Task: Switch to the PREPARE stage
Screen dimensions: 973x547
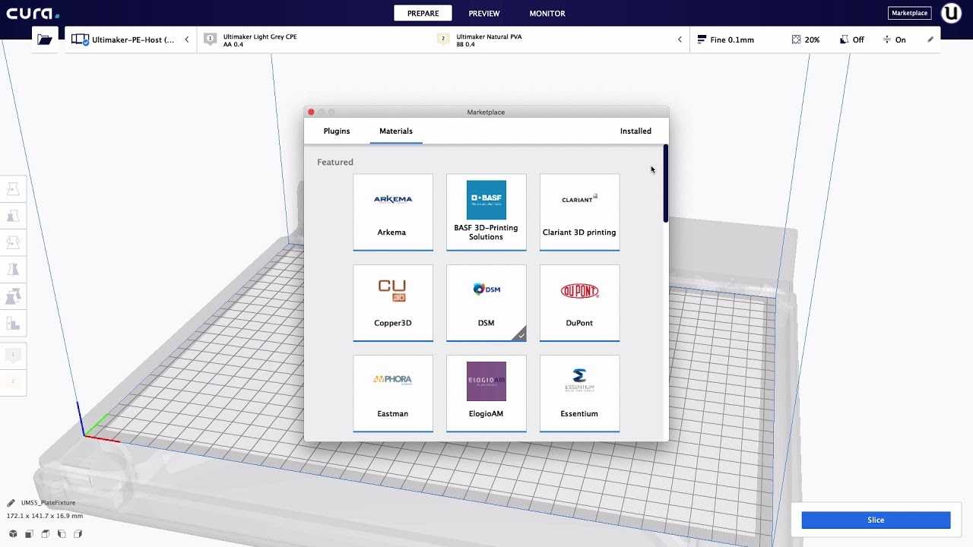Action: point(423,13)
